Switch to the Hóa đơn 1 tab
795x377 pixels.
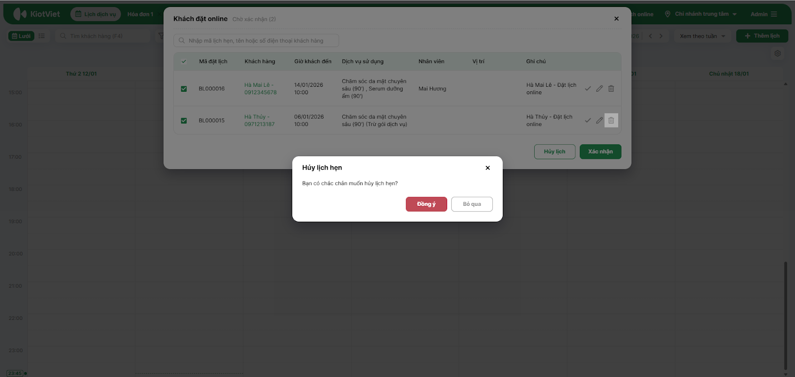pyautogui.click(x=140, y=14)
